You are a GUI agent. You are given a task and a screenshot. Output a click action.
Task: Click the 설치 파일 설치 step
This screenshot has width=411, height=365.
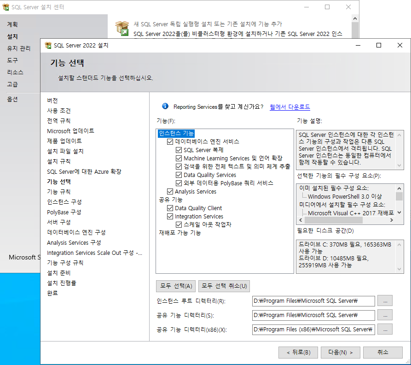[x=65, y=151]
